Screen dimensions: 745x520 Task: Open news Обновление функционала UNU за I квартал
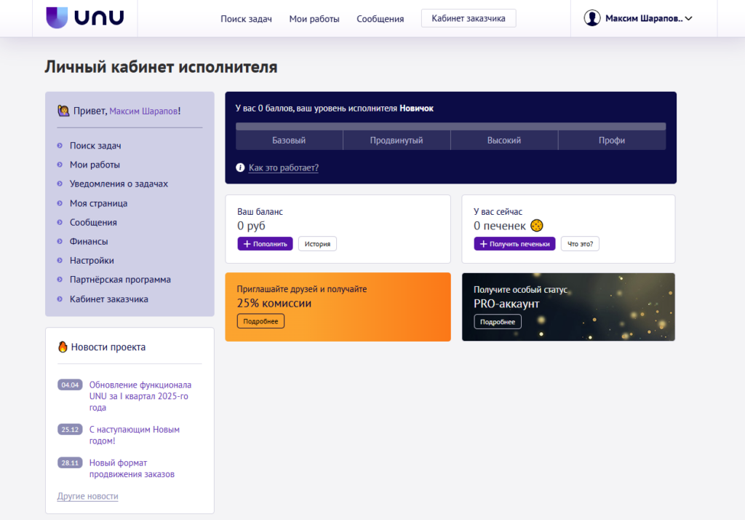[x=140, y=396]
